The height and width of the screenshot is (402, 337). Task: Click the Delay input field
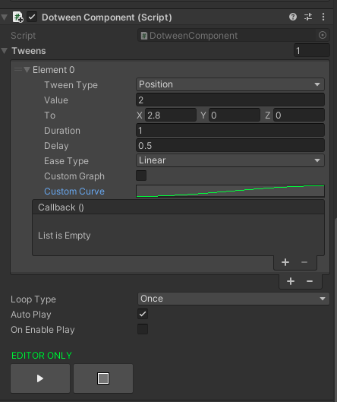(230, 145)
